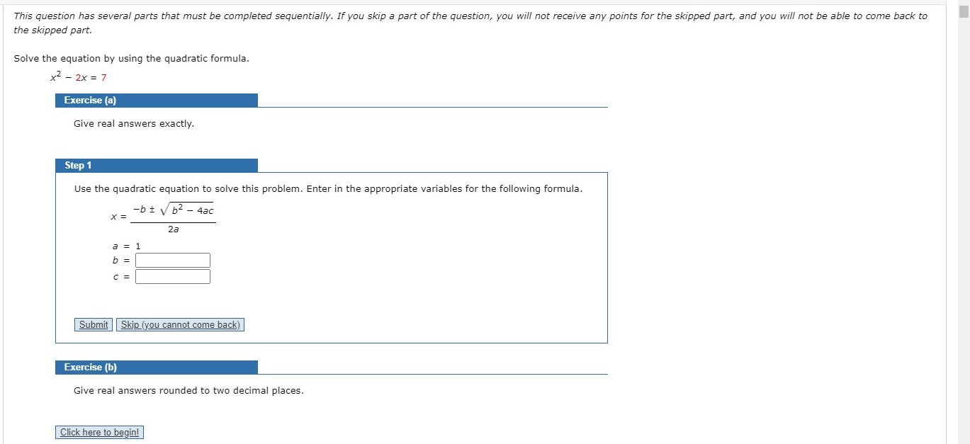Click the Submit button in Step 1
The width and height of the screenshot is (970, 444).
point(92,324)
